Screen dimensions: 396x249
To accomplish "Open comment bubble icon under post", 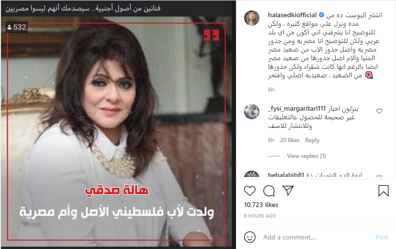I will (269, 191).
